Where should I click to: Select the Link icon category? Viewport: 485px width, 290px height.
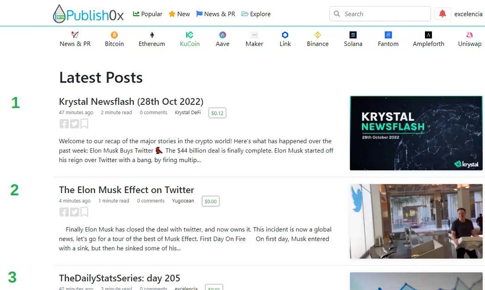(x=285, y=39)
